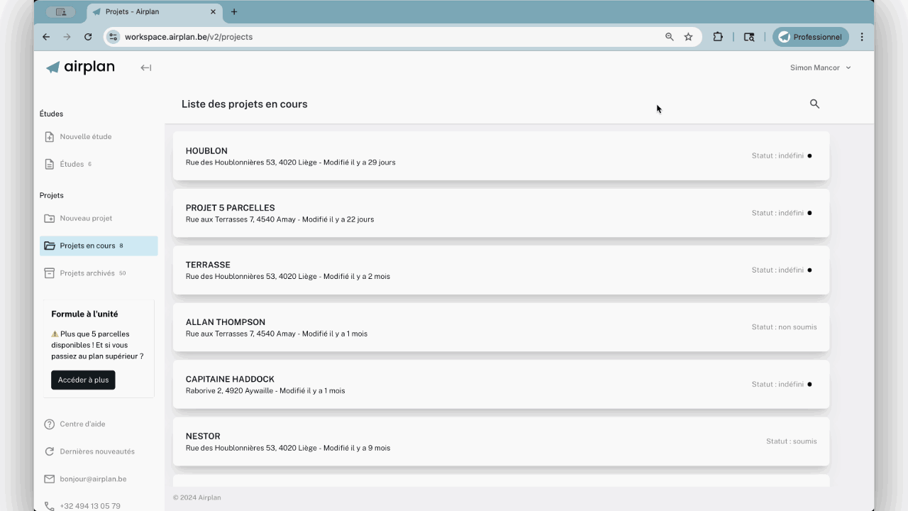This screenshot has width=908, height=511.
Task: Click 'Statut : soumis' on NESTOR
Action: point(791,441)
